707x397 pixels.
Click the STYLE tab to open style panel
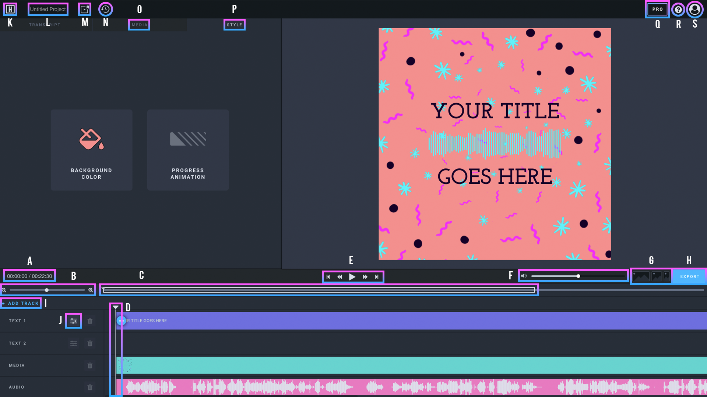[235, 25]
